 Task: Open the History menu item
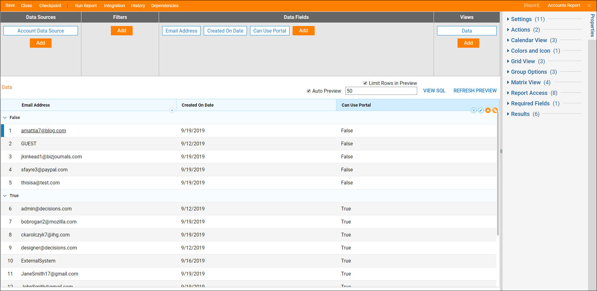click(x=138, y=6)
